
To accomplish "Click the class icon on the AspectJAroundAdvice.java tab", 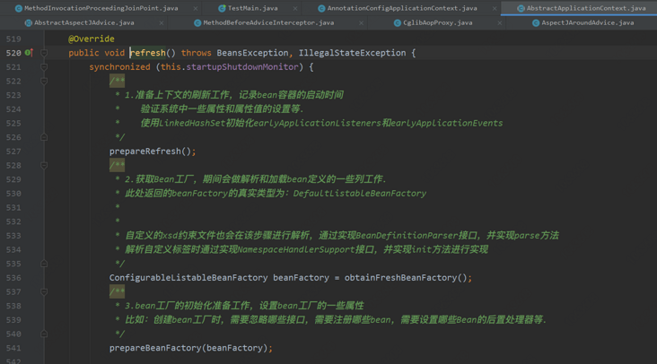I will [536, 22].
